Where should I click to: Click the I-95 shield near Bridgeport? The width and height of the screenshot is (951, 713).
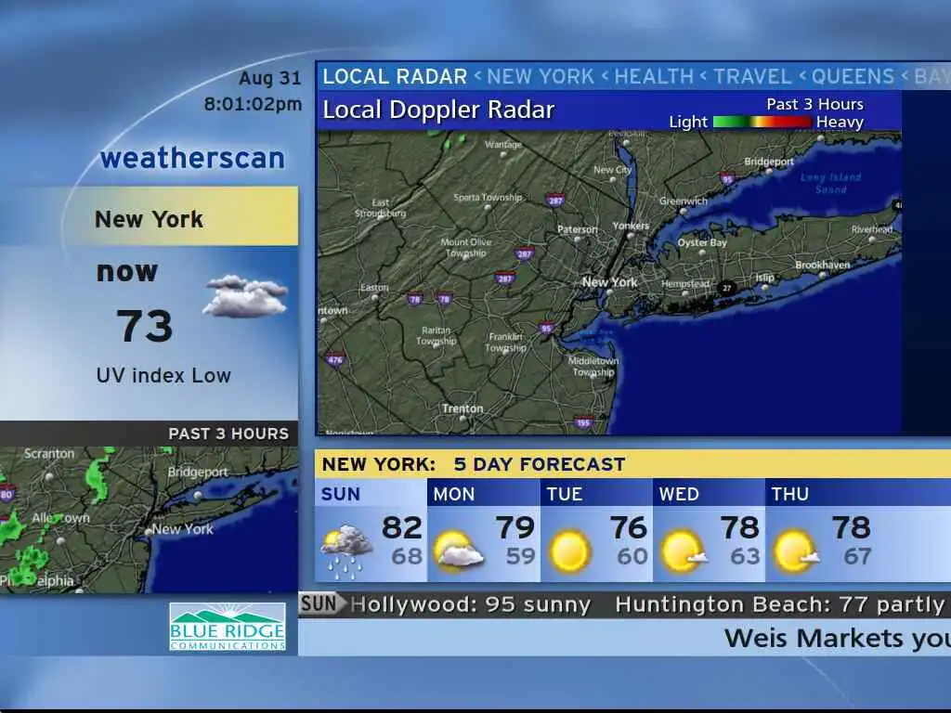coord(727,178)
